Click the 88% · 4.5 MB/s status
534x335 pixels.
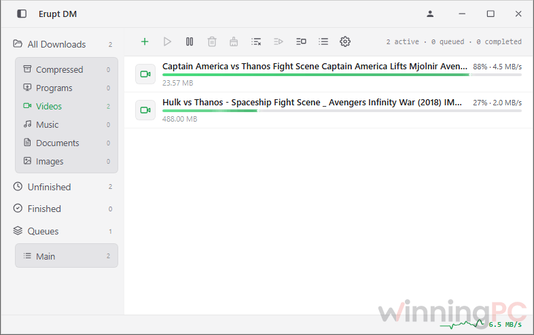(497, 67)
